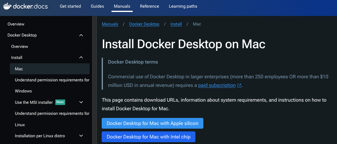Download Docker Desktop for Mac with Apple silicon
Screen dimensions: 337x144
click(x=152, y=123)
